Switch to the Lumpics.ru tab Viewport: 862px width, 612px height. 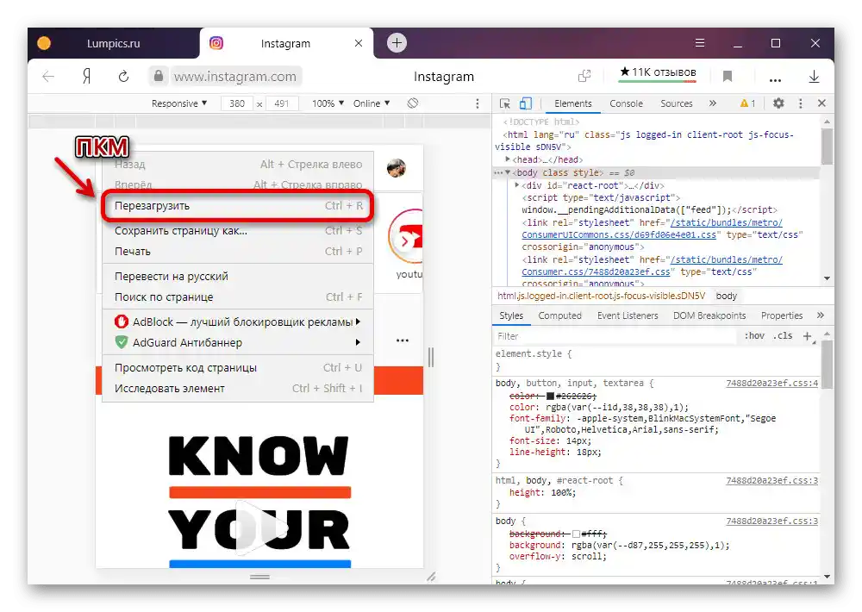(x=113, y=43)
